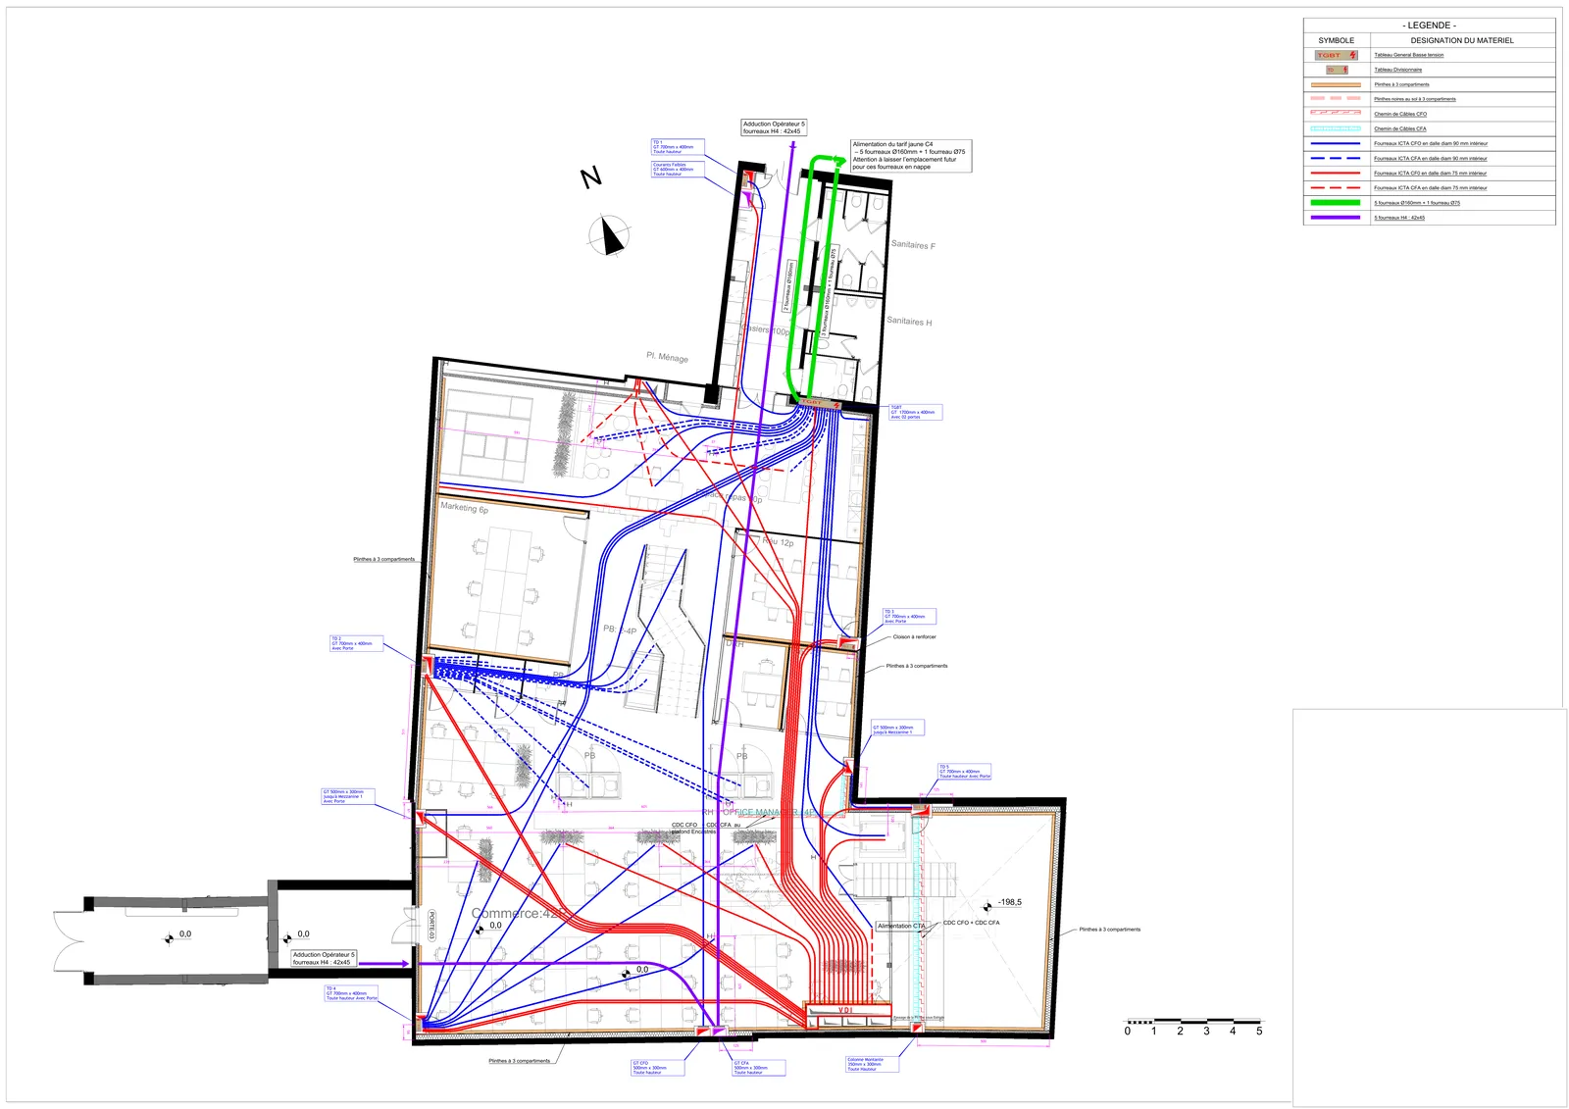The width and height of the screenshot is (1569, 1109).
Task: Click 'DESIGNATION DU MATERIEL' header
Action: (1462, 40)
